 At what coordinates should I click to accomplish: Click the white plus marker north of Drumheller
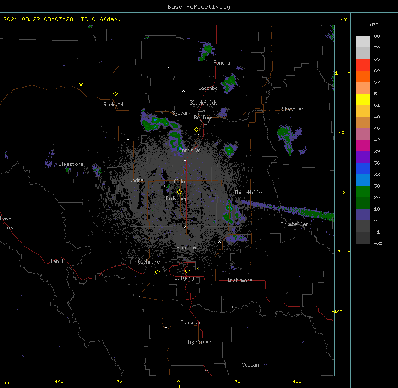283,173
